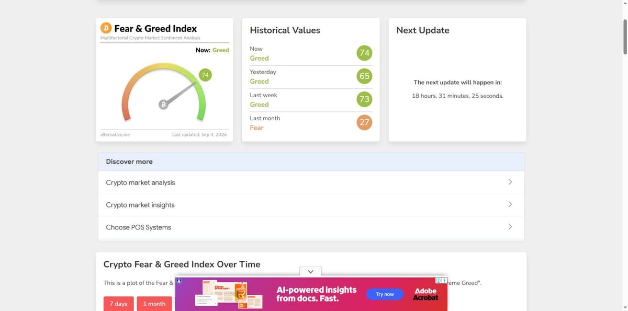
Task: Click the 65 badge for Yesterday
Action: (x=364, y=76)
